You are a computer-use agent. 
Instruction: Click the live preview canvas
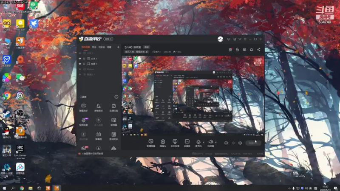[193, 96]
